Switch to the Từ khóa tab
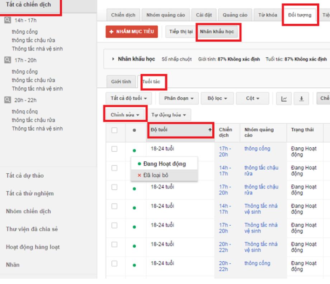 tap(268, 15)
